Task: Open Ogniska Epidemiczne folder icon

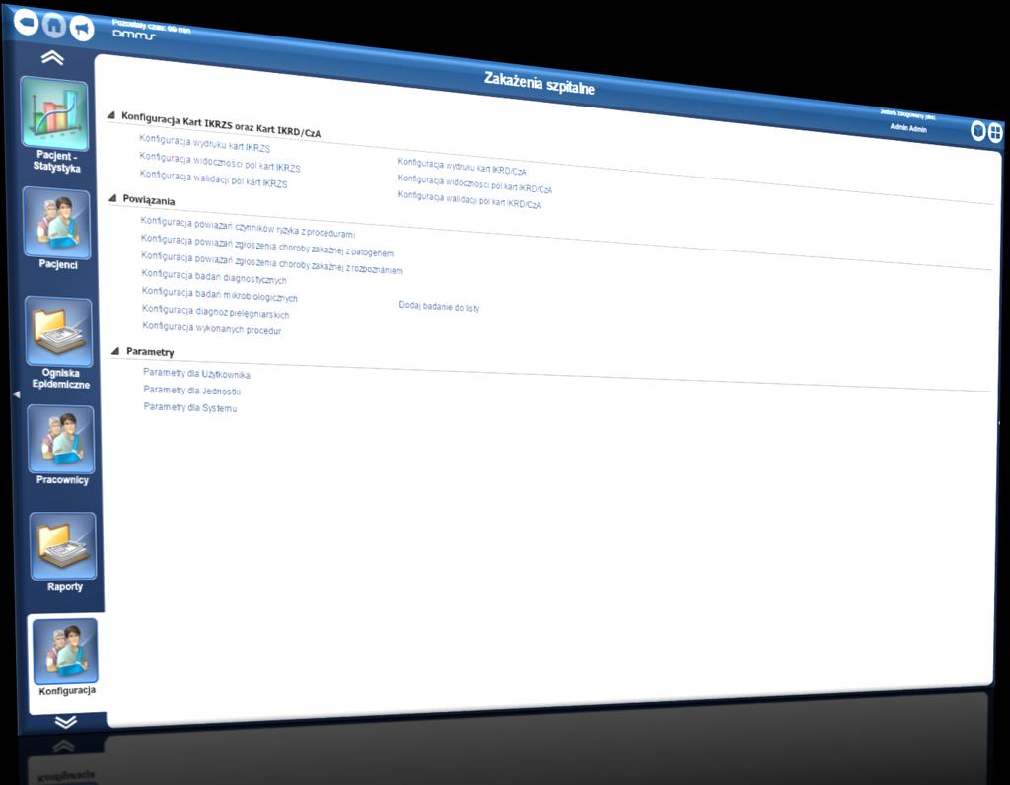Action: tap(58, 331)
